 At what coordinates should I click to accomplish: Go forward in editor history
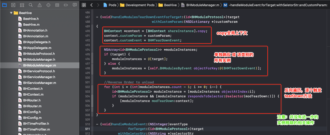(x=98, y=5)
